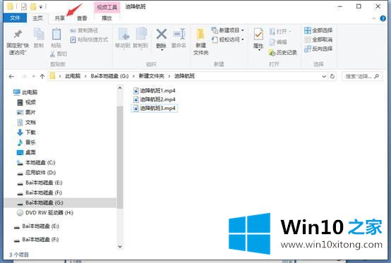Click the Pin to Quick access icon
This screenshot has width=391, height=263.
point(18,35)
